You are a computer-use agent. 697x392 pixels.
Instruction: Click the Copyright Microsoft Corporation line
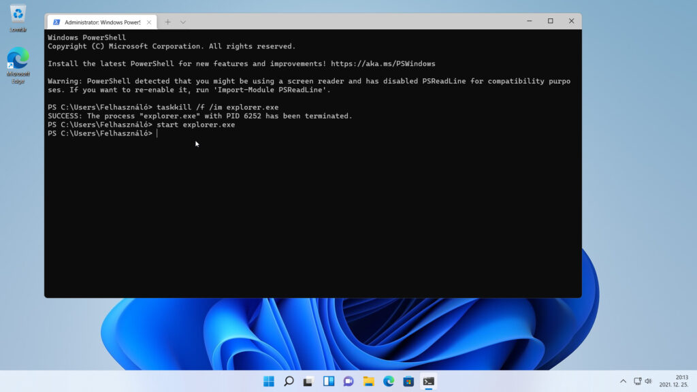click(172, 46)
